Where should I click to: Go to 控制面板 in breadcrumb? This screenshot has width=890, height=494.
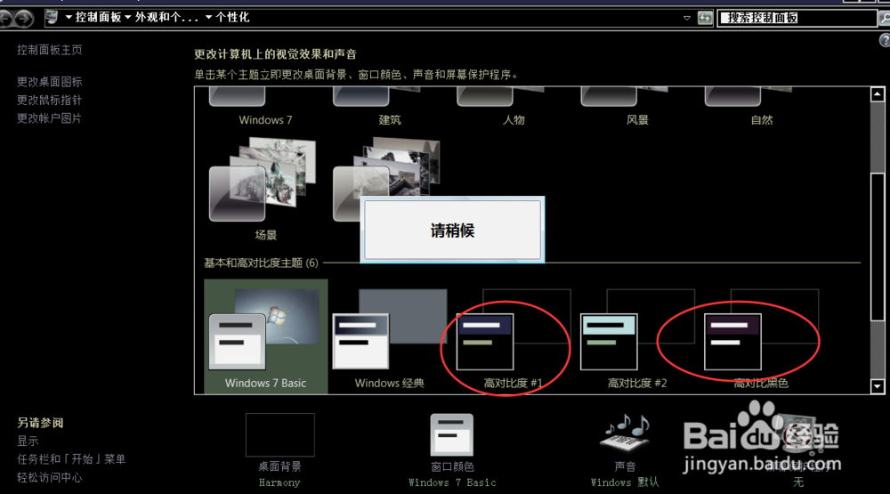tap(98, 17)
